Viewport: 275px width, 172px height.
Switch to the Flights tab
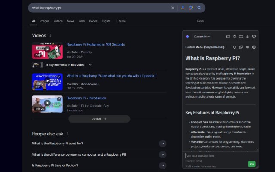point(106,21)
